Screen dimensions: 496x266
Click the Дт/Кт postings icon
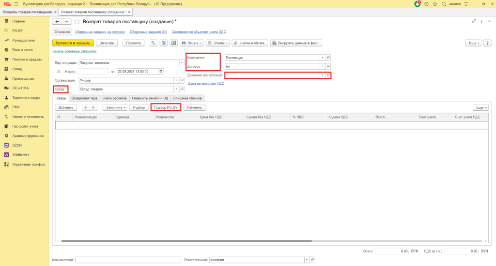coord(154,43)
